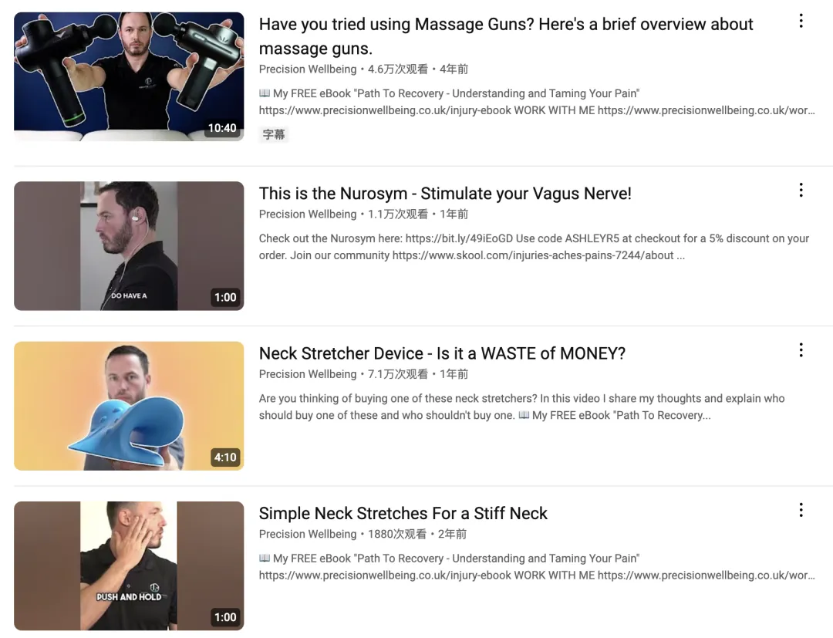This screenshot has width=833, height=638.
Task: Open more options for Simple Neck Stretches video
Action: click(x=801, y=511)
